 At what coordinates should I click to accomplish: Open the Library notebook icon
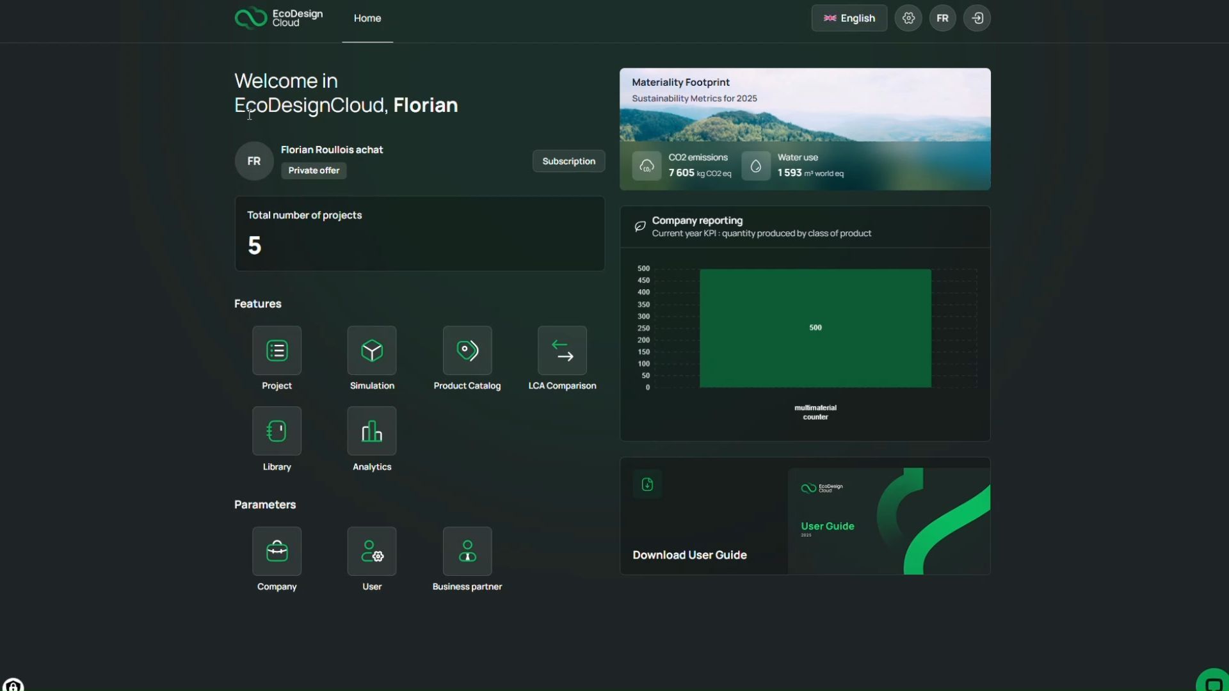(277, 431)
